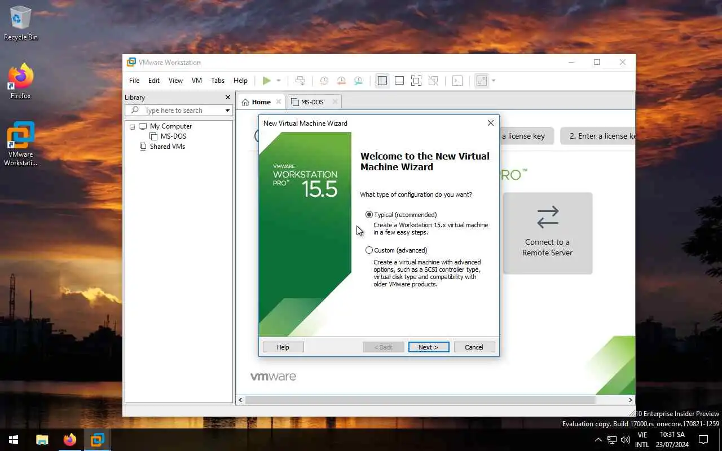This screenshot has width=722, height=451.
Task: Click the Unity mode icon
Action: 433,81
